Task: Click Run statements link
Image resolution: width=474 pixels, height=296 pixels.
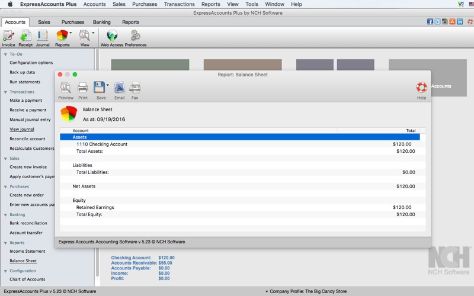Action: (25, 82)
